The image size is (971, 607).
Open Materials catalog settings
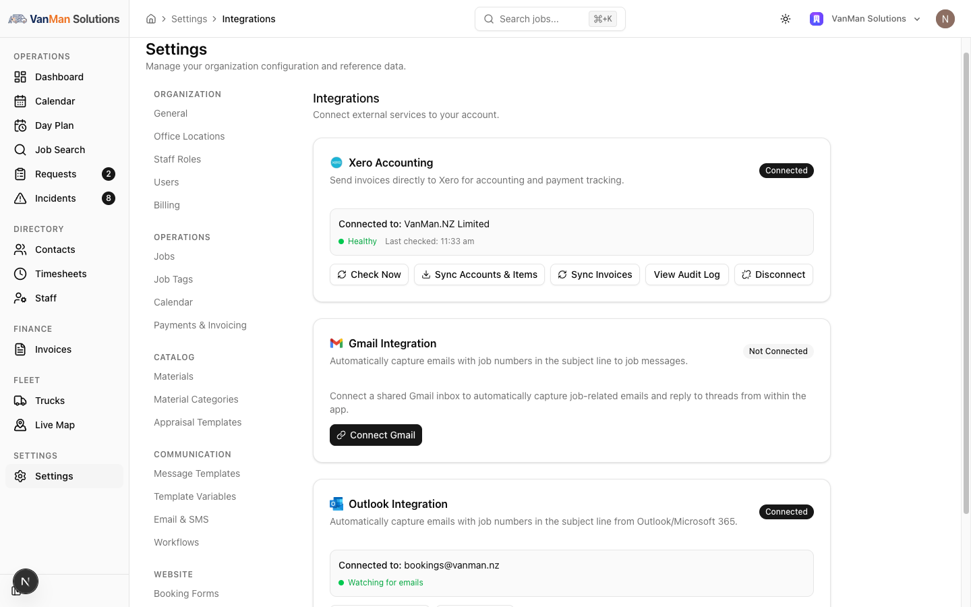(x=173, y=376)
